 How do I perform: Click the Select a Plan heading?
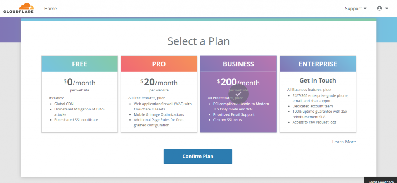[x=198, y=41]
